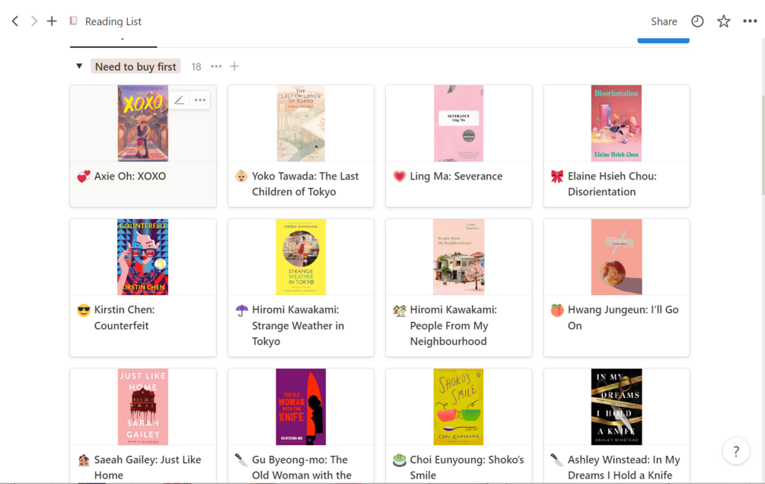Favorite this page with the star
This screenshot has width=765, height=484.
click(x=724, y=21)
